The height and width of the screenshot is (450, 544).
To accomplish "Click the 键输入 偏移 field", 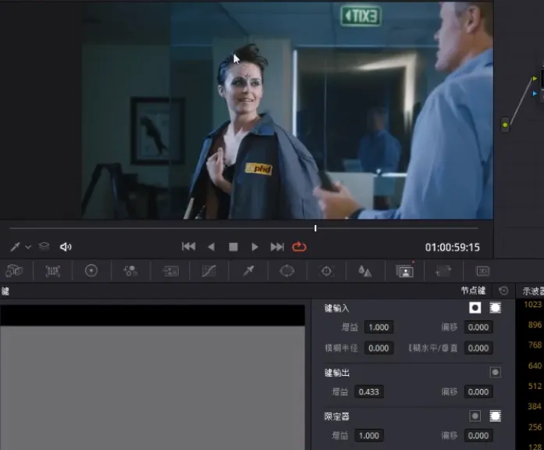I will [478, 327].
